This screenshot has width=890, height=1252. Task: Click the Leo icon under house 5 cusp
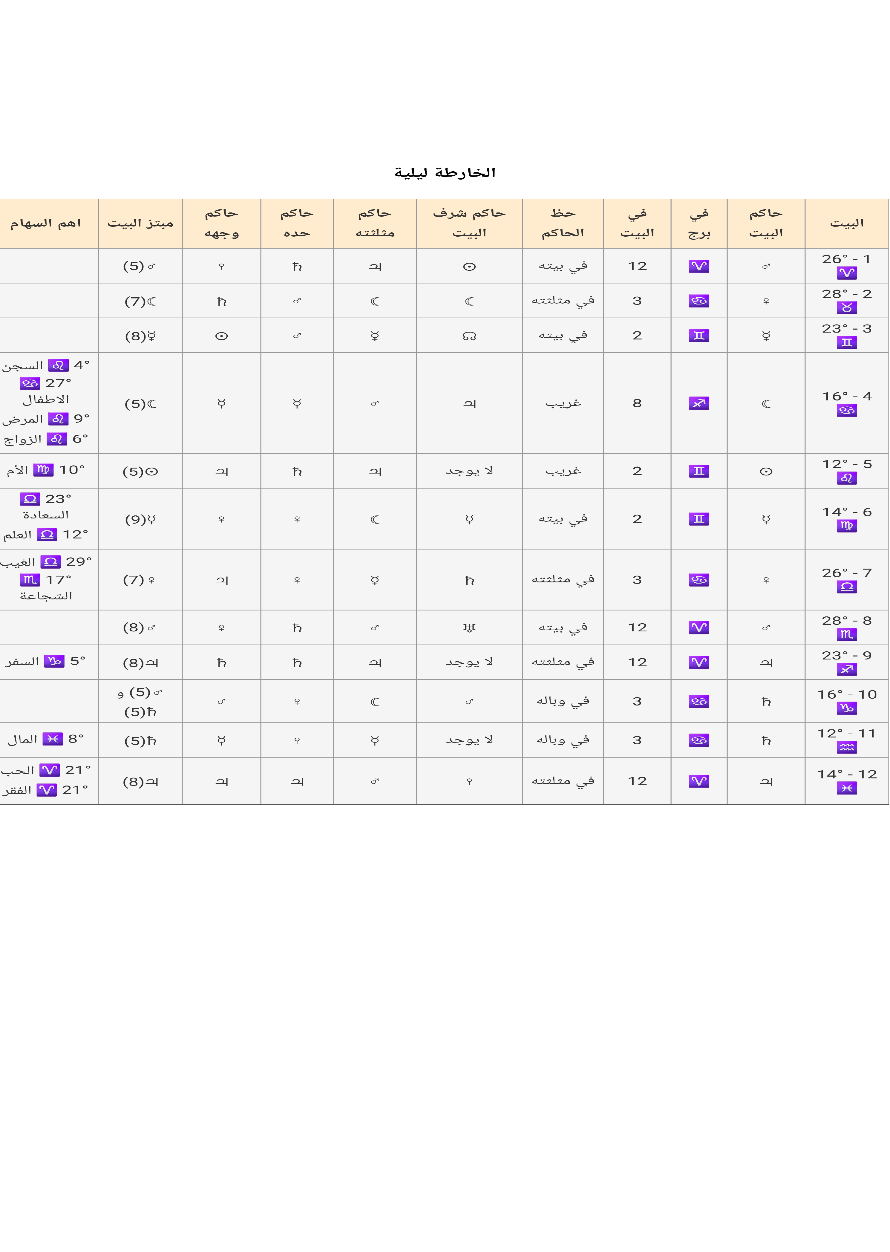[847, 478]
